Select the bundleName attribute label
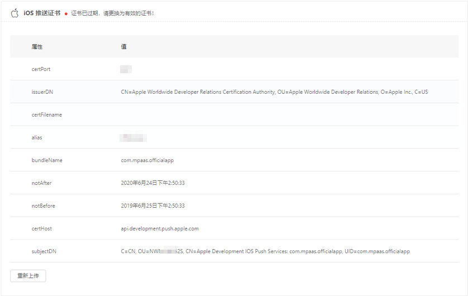 tap(47, 160)
